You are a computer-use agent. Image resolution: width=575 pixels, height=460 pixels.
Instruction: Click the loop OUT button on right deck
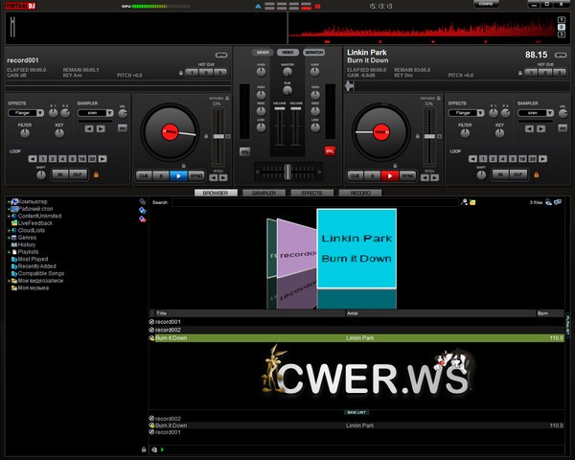pos(517,173)
